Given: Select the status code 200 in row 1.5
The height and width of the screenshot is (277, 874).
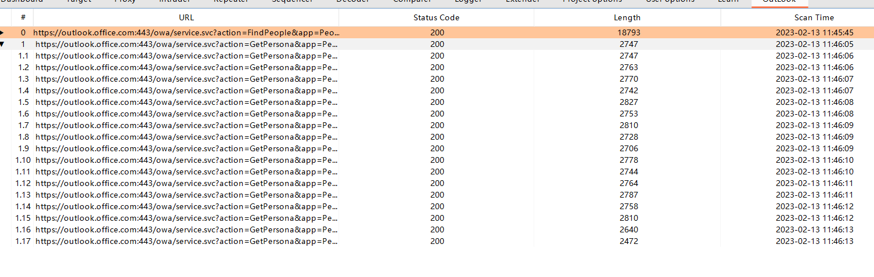Looking at the screenshot, I should point(437,102).
